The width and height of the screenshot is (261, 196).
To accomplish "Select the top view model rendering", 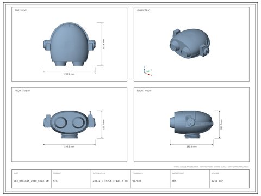I will (70, 44).
